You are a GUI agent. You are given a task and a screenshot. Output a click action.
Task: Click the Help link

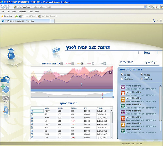click(147, 53)
